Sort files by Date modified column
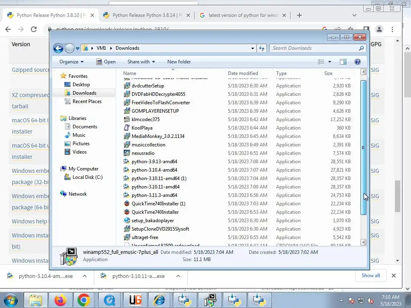The image size is (411, 308). (x=249, y=73)
